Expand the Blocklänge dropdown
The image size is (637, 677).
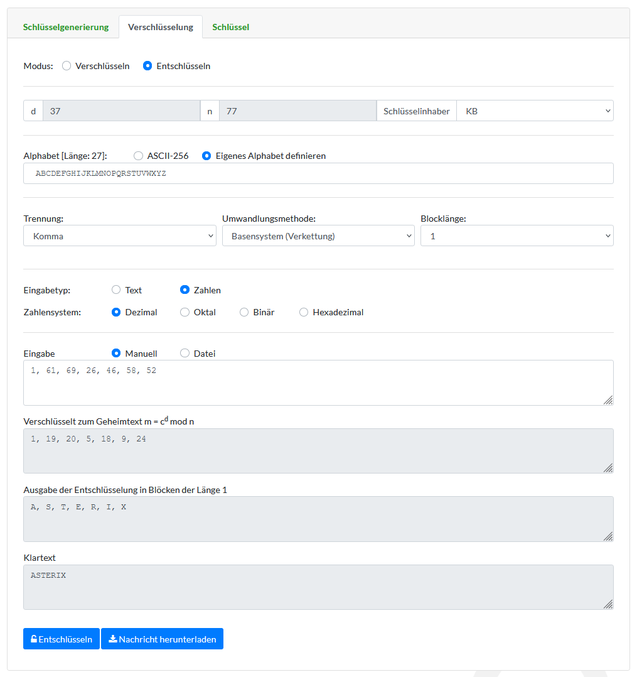point(517,236)
